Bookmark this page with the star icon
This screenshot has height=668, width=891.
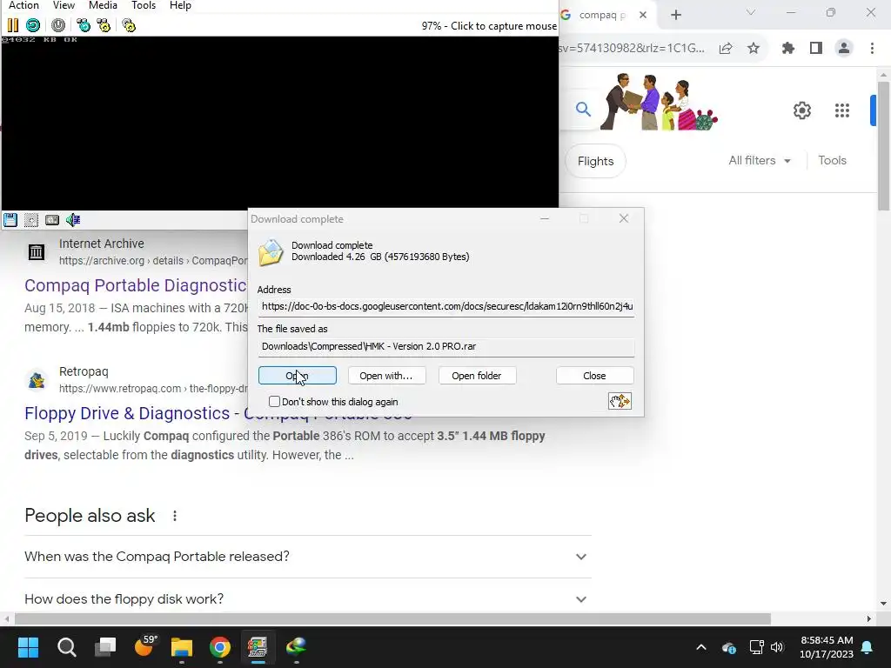[x=754, y=49]
